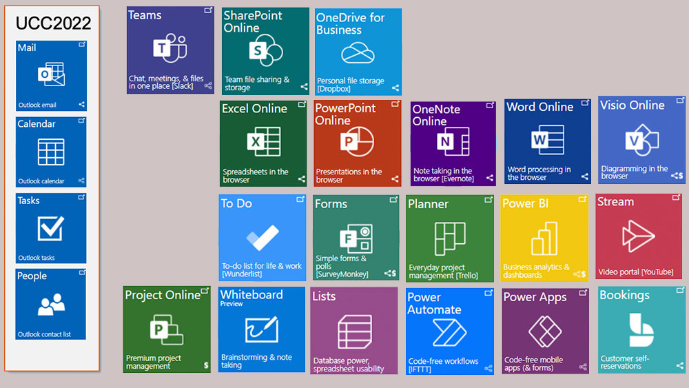The height and width of the screenshot is (388, 689).
Task: Open the Tasks checkmark icon
Action: tap(51, 228)
